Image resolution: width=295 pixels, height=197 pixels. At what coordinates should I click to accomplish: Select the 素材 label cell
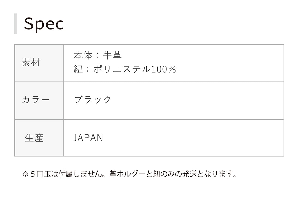point(31,63)
